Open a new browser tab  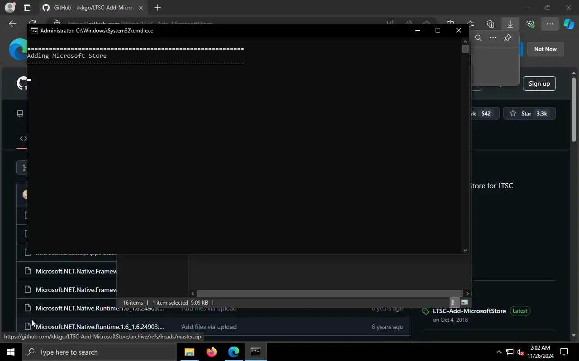(157, 8)
